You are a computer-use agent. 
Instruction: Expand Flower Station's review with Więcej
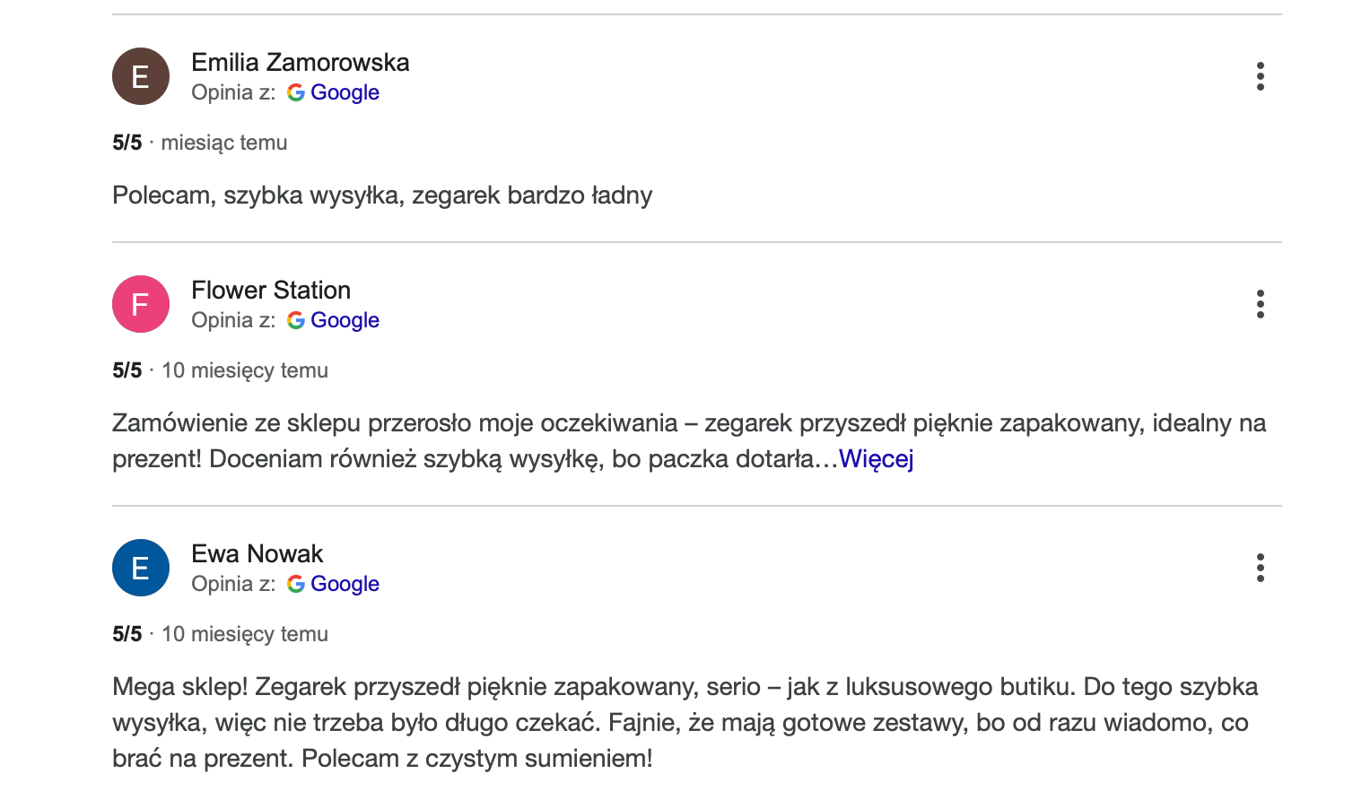point(876,459)
